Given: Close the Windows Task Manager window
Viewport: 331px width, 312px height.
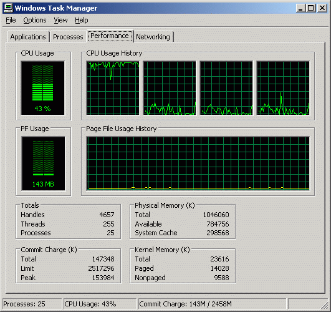Looking at the screenshot, I should (x=322, y=8).
